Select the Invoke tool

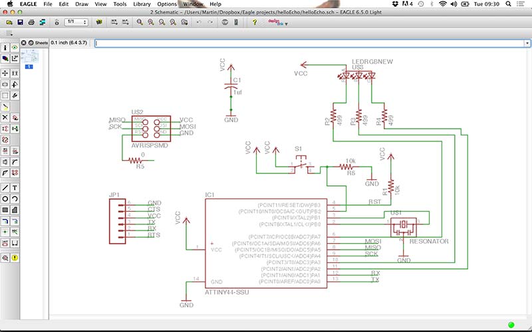point(15,173)
